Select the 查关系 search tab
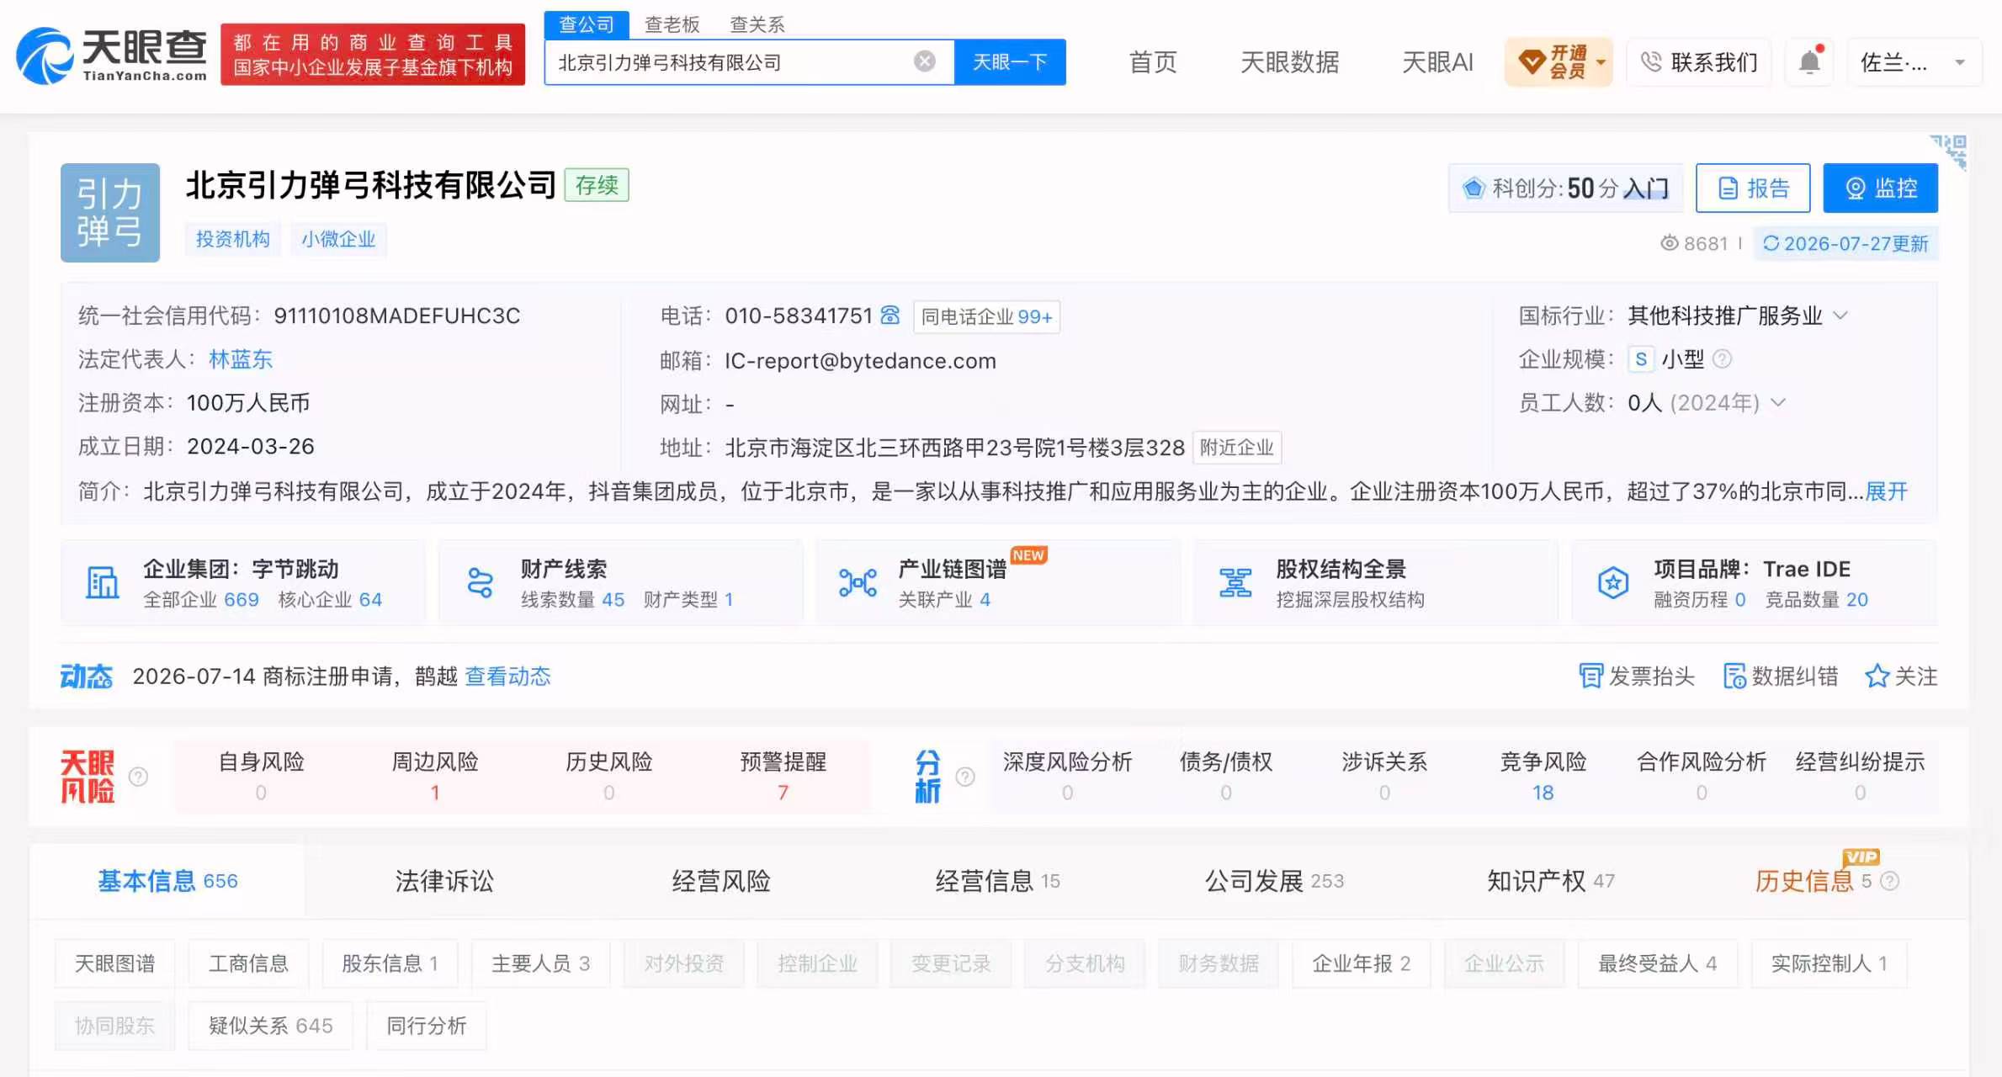 [757, 24]
